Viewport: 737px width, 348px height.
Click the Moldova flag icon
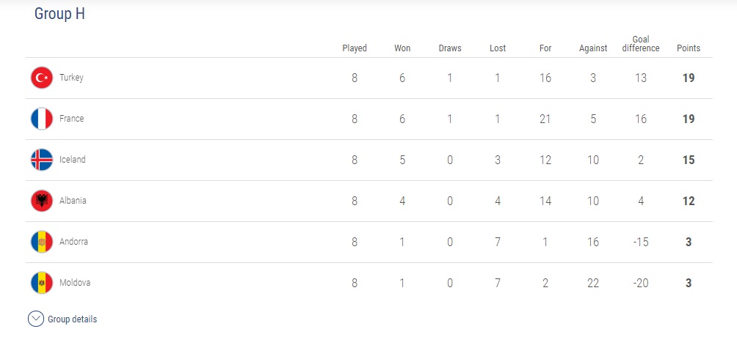[42, 283]
